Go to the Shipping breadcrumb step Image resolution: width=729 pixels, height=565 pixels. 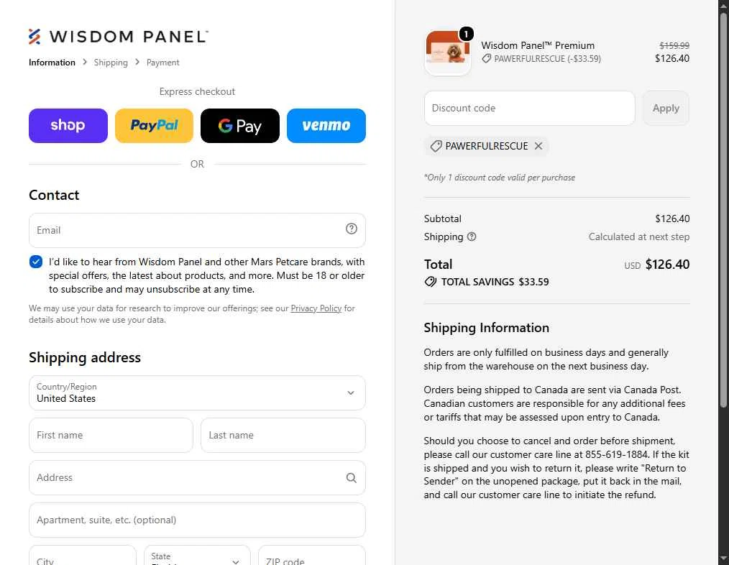[111, 63]
